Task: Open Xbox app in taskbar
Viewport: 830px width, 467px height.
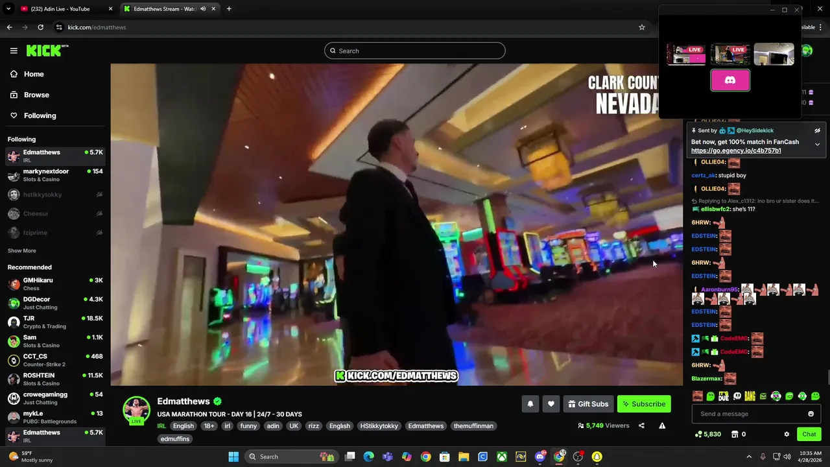Action: [x=501, y=457]
